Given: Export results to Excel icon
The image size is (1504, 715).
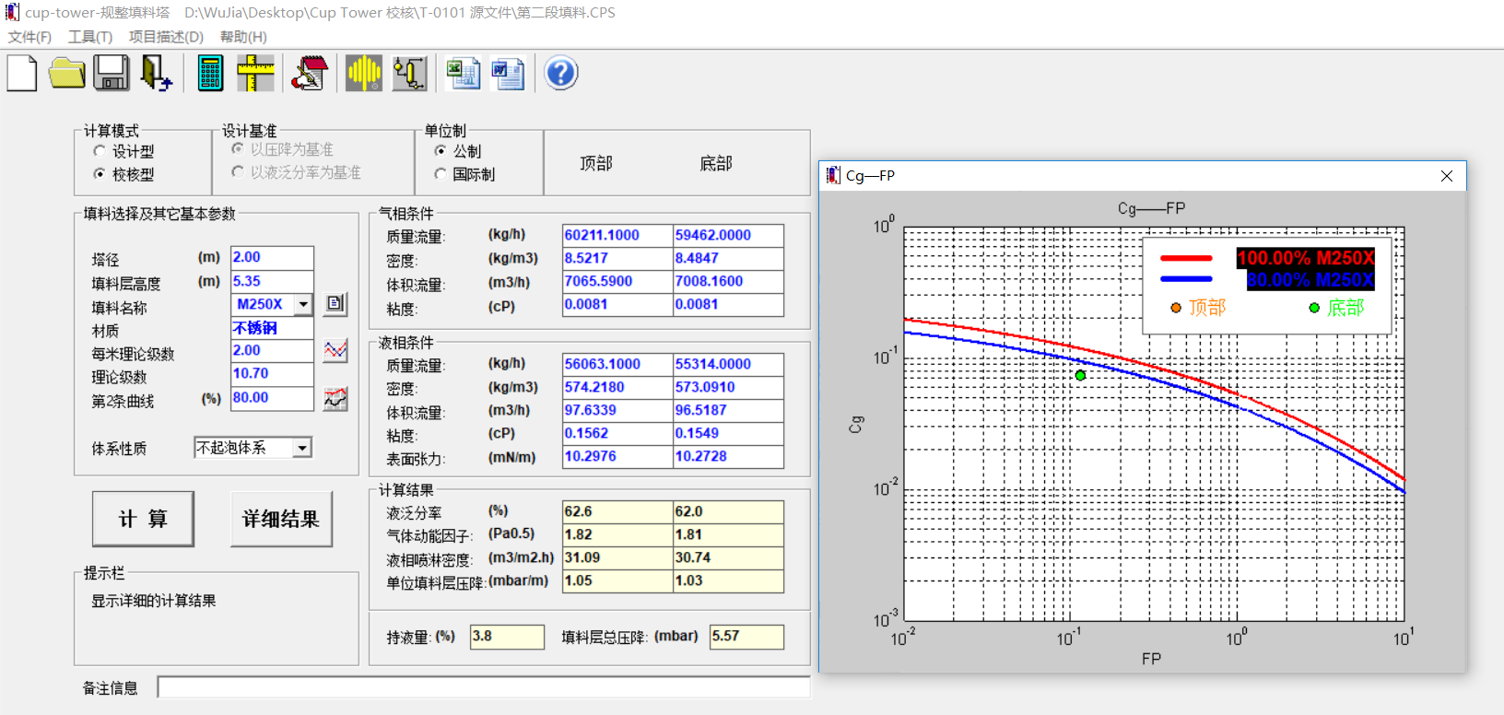Looking at the screenshot, I should coord(463,74).
